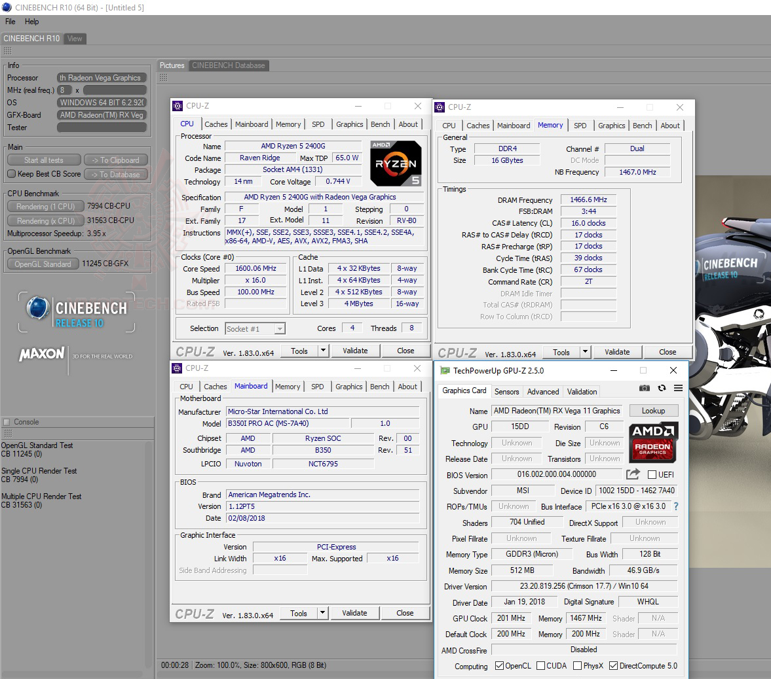The image size is (771, 679).
Task: Click the Ryzen 5 logo in CPU-Z
Action: click(x=396, y=164)
